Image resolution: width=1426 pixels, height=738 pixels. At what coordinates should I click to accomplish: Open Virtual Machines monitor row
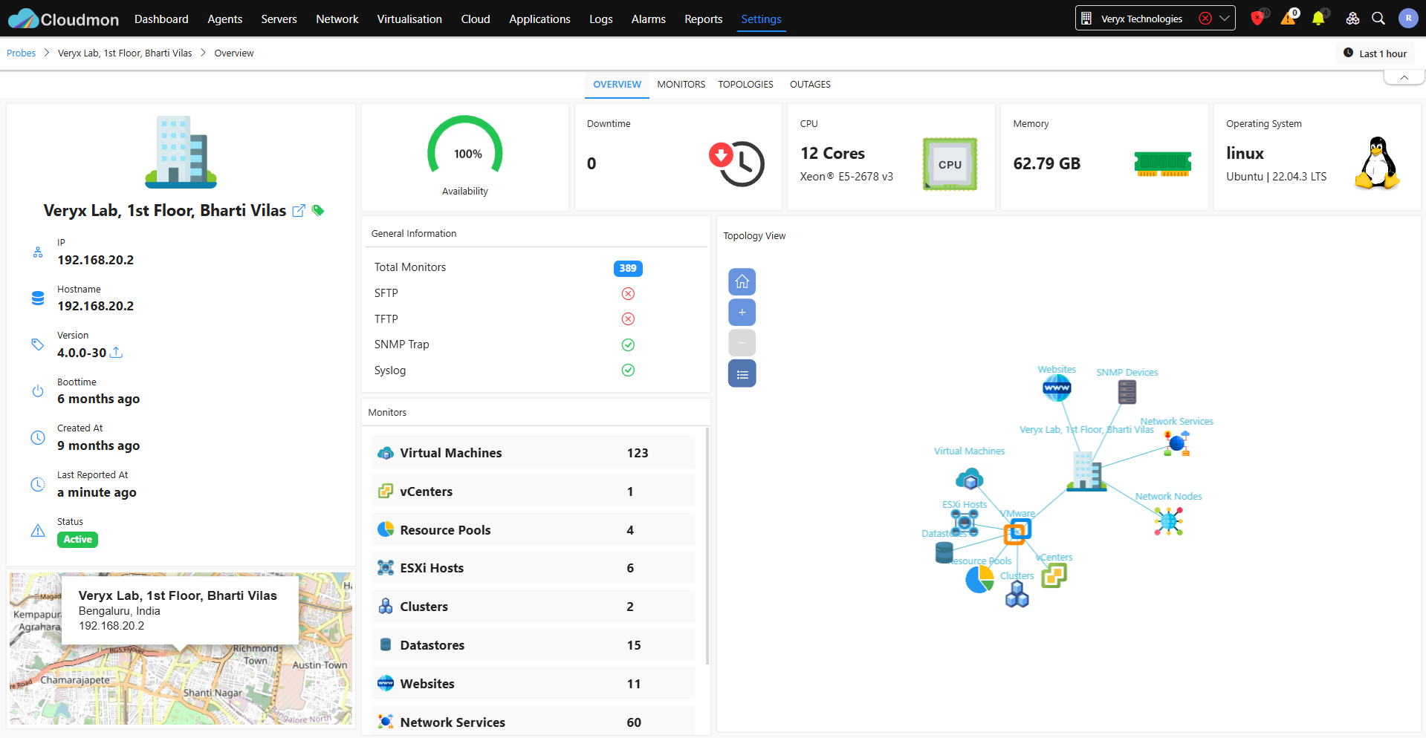tap(533, 453)
